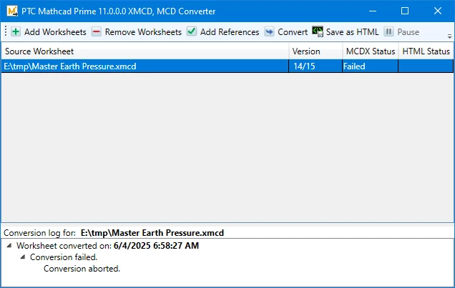455x288 pixels.
Task: Click the blue arrow Convert icon
Action: pos(269,31)
